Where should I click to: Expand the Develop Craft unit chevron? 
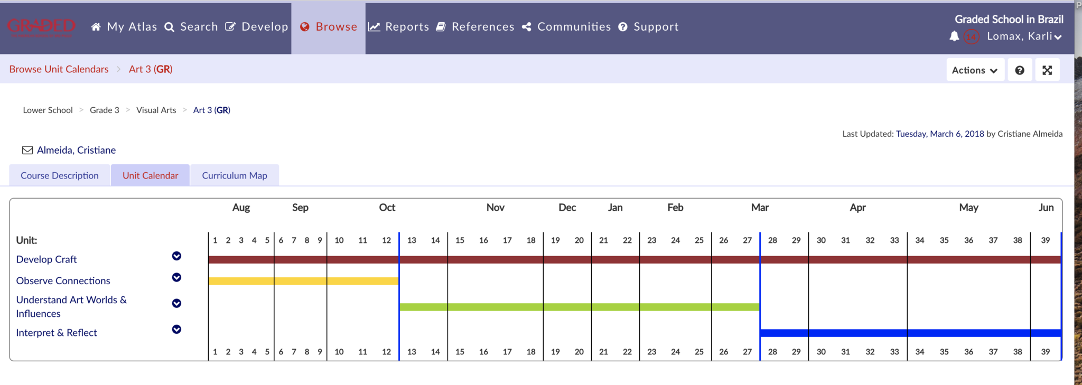tap(176, 256)
